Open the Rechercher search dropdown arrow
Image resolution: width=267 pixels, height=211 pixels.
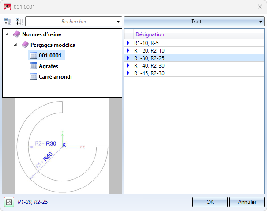[x=118, y=22]
